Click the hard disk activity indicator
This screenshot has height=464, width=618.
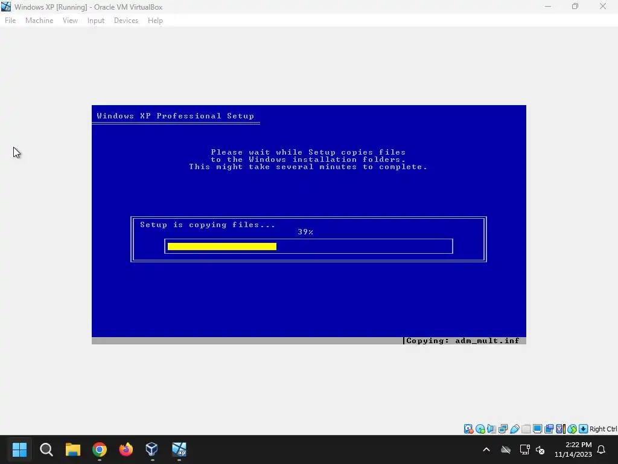[x=468, y=429]
